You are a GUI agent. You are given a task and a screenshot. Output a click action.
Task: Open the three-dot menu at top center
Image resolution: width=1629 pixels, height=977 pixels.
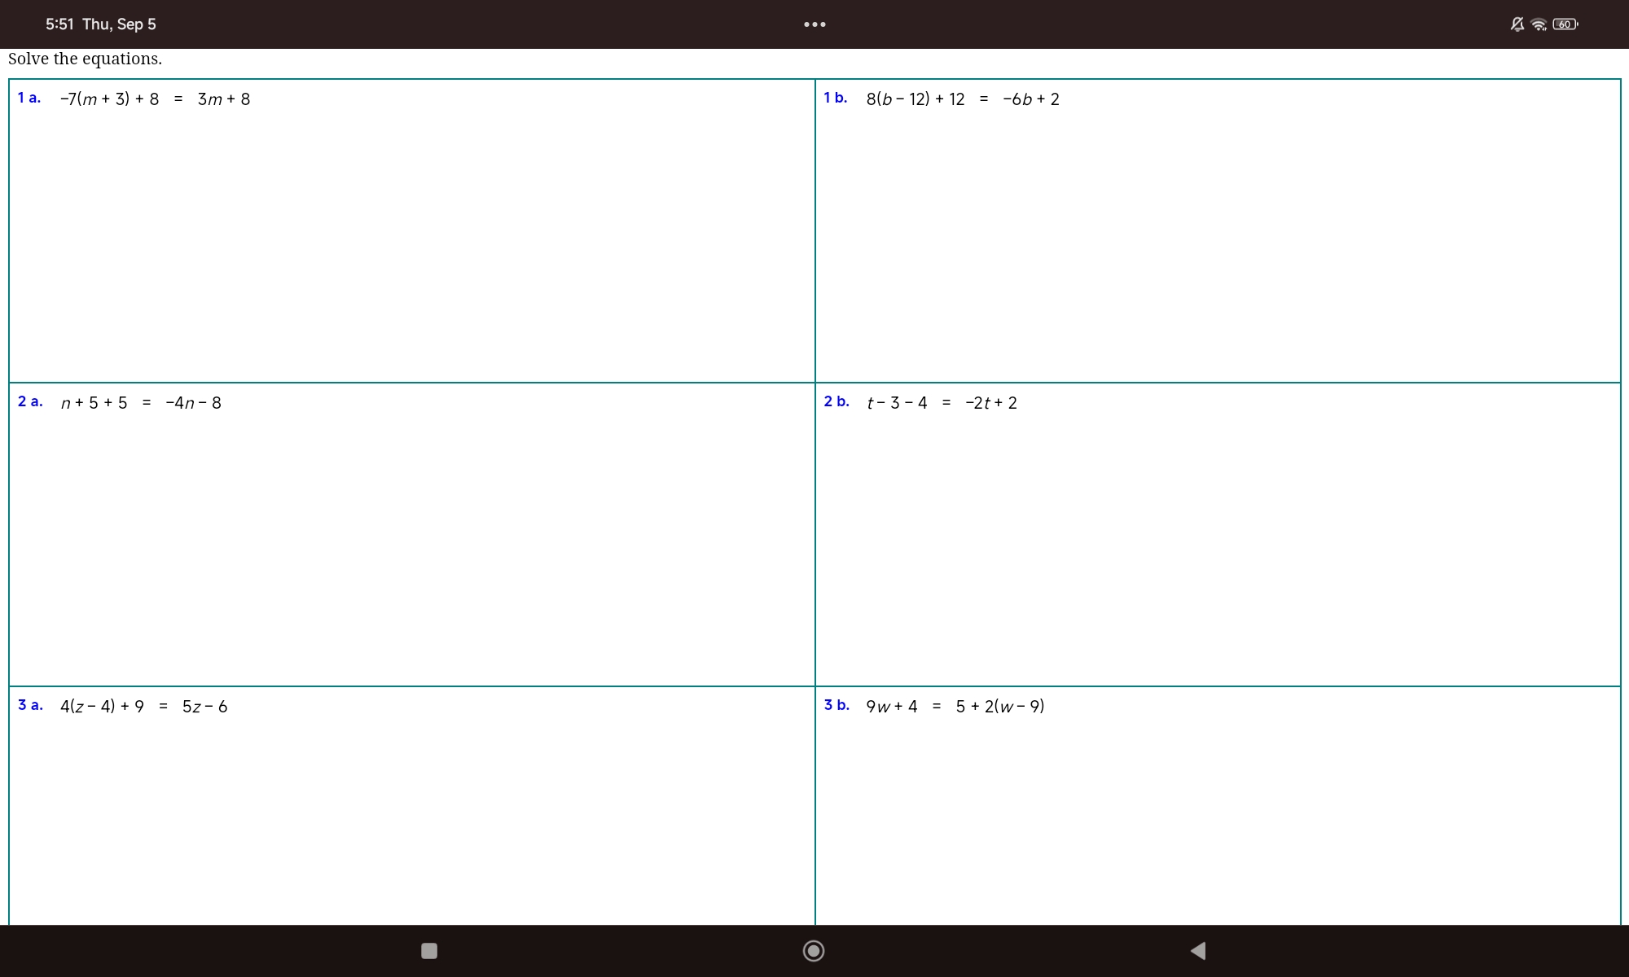(x=814, y=24)
